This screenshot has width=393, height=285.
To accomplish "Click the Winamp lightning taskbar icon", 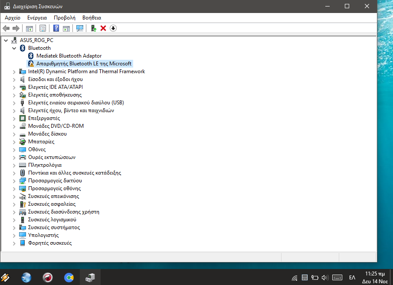I will [x=5, y=278].
